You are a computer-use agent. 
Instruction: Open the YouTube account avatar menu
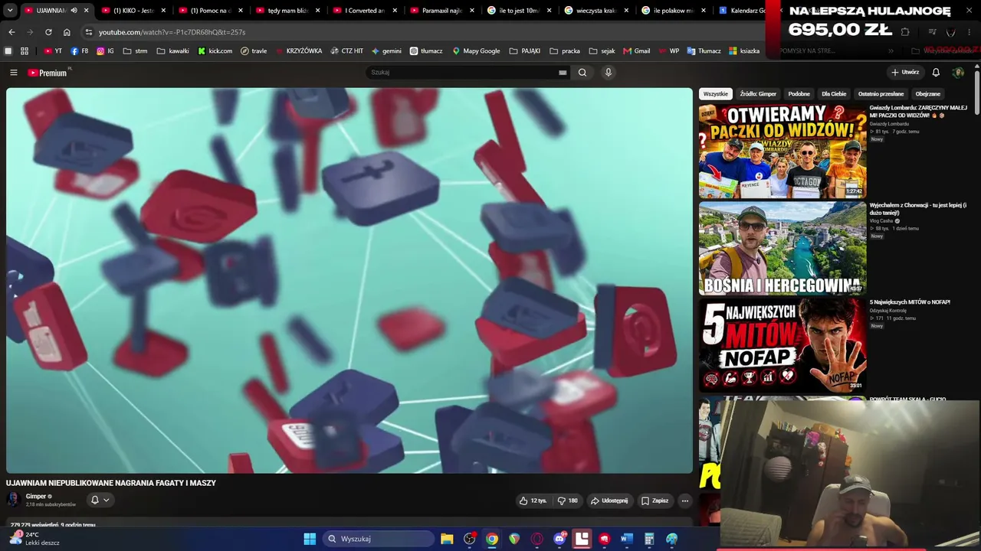point(958,73)
